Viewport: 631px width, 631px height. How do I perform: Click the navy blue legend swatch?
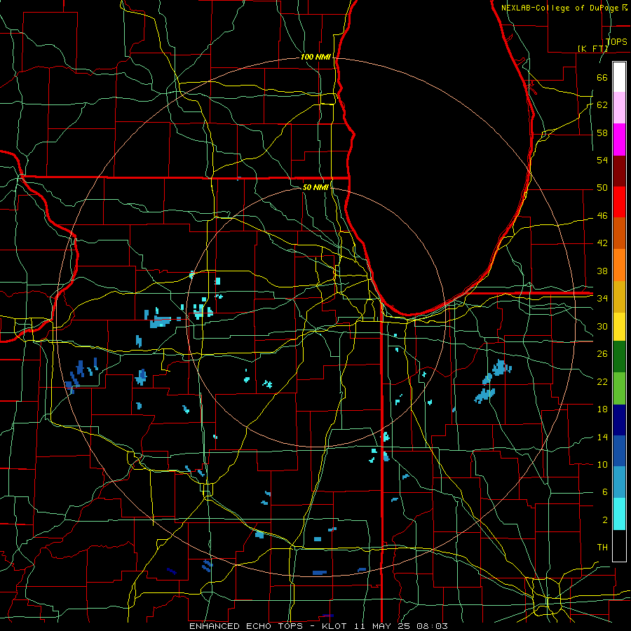pyautogui.click(x=619, y=420)
